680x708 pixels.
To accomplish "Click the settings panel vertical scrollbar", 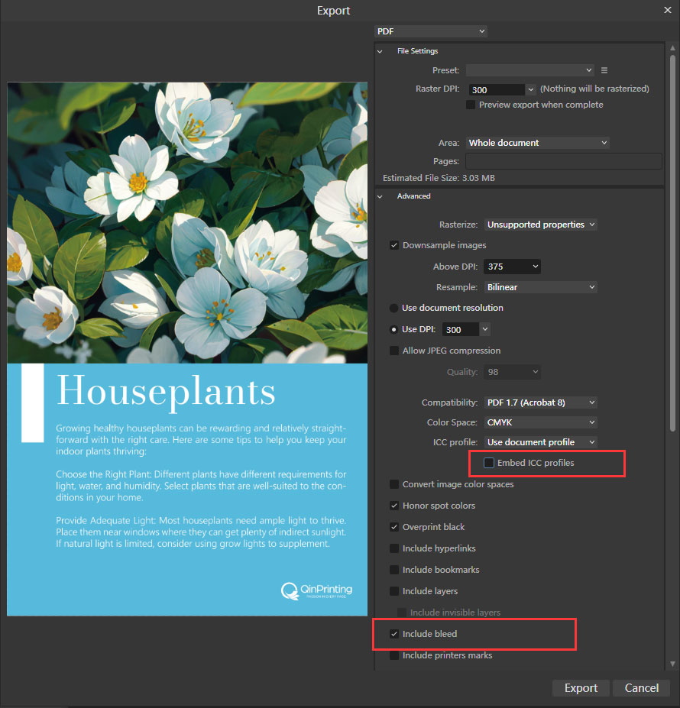I will tap(672, 244).
